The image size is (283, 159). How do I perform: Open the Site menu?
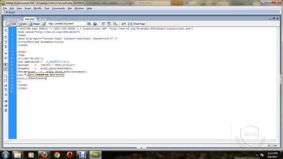(x=70, y=8)
